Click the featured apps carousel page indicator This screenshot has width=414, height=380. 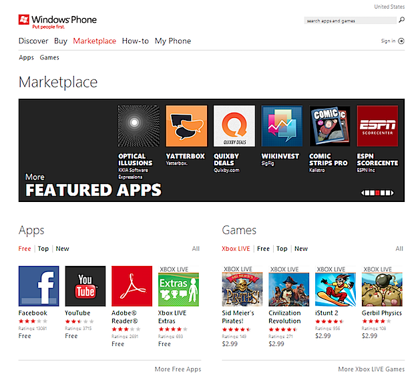pos(379,193)
